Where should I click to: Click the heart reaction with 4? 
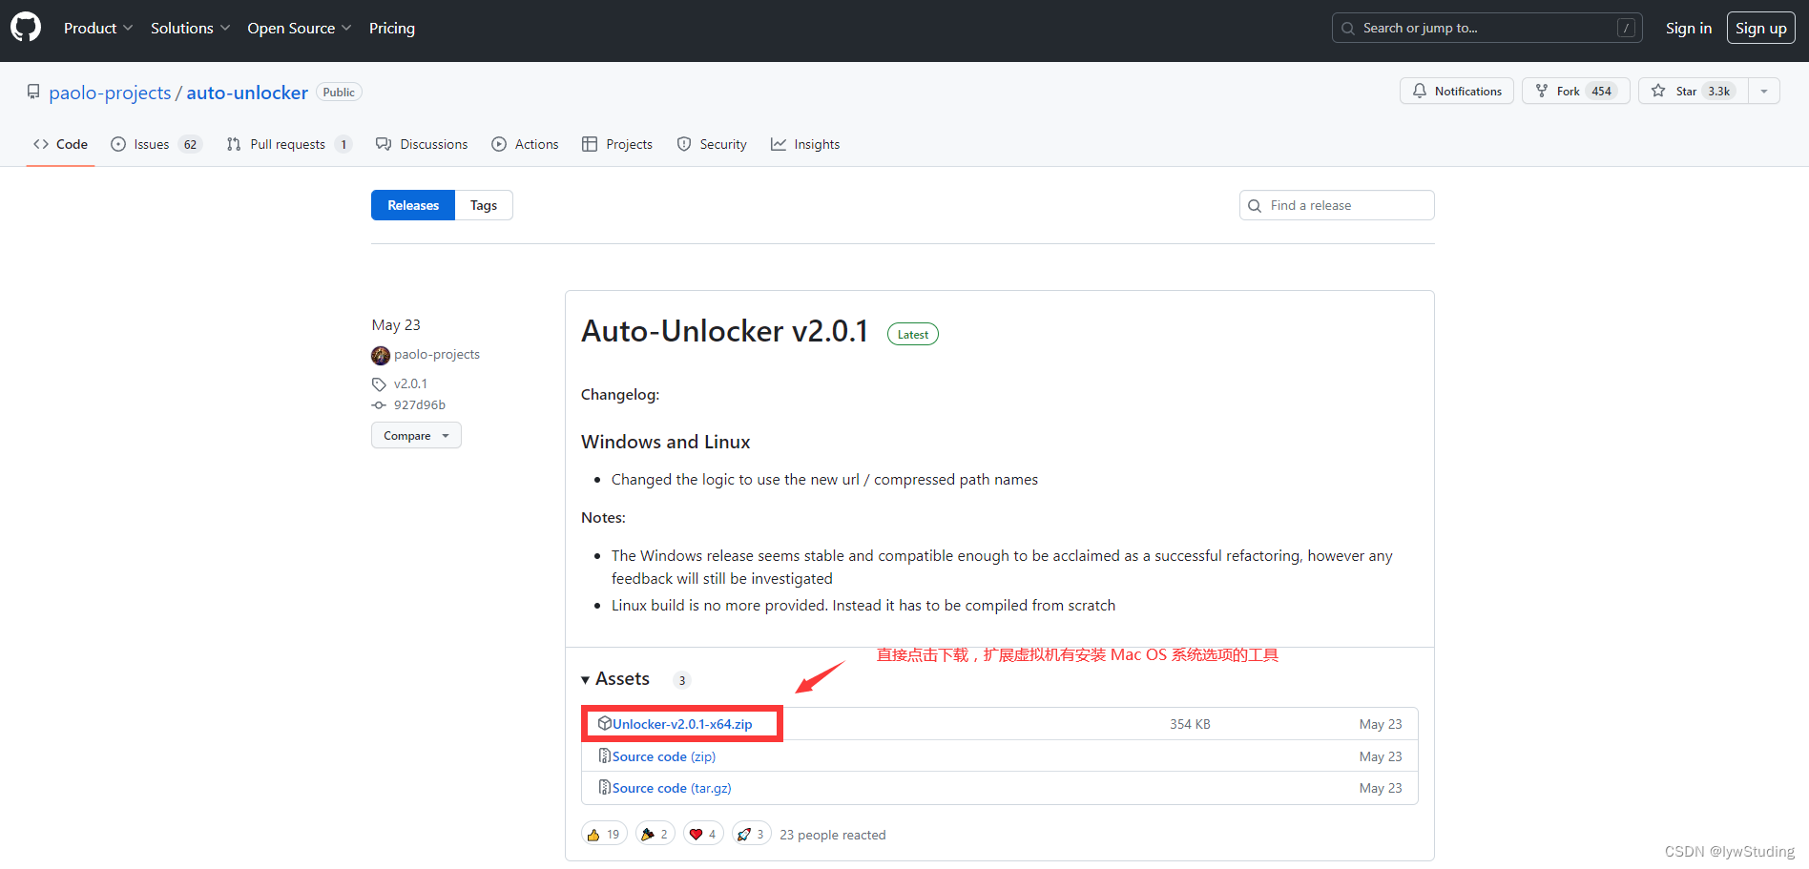703,834
